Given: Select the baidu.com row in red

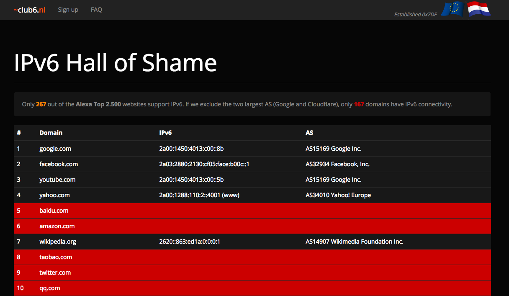Looking at the screenshot, I should point(252,211).
